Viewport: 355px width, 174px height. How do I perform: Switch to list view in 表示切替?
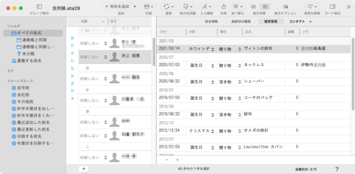pos(253,7)
